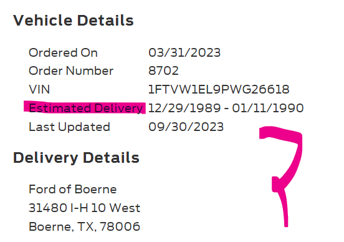
Task: Click the Boerne, TX, 78006 line
Action: click(x=84, y=227)
